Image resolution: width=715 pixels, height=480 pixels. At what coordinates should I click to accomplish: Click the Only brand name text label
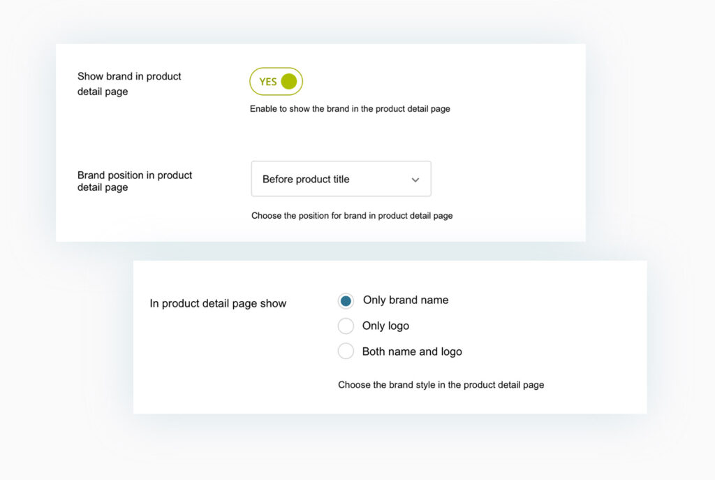click(x=406, y=300)
